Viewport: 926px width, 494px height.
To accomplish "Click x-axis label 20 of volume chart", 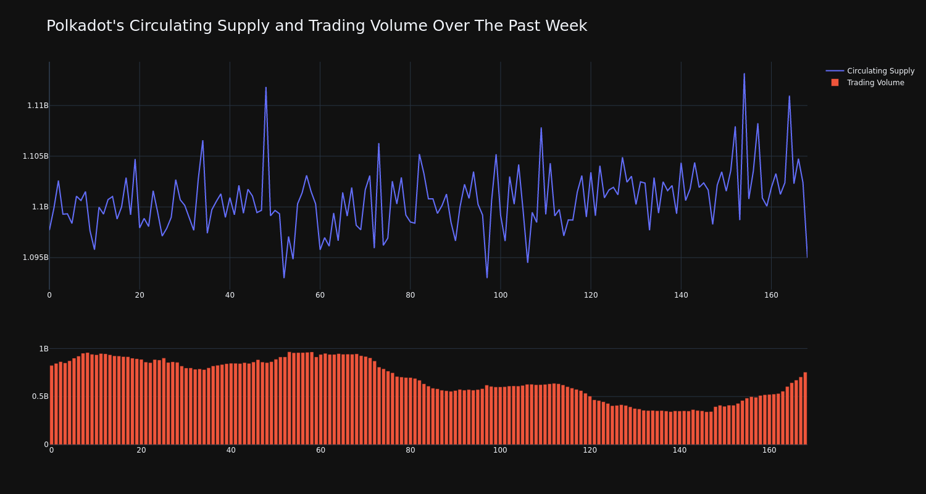I will (x=141, y=450).
